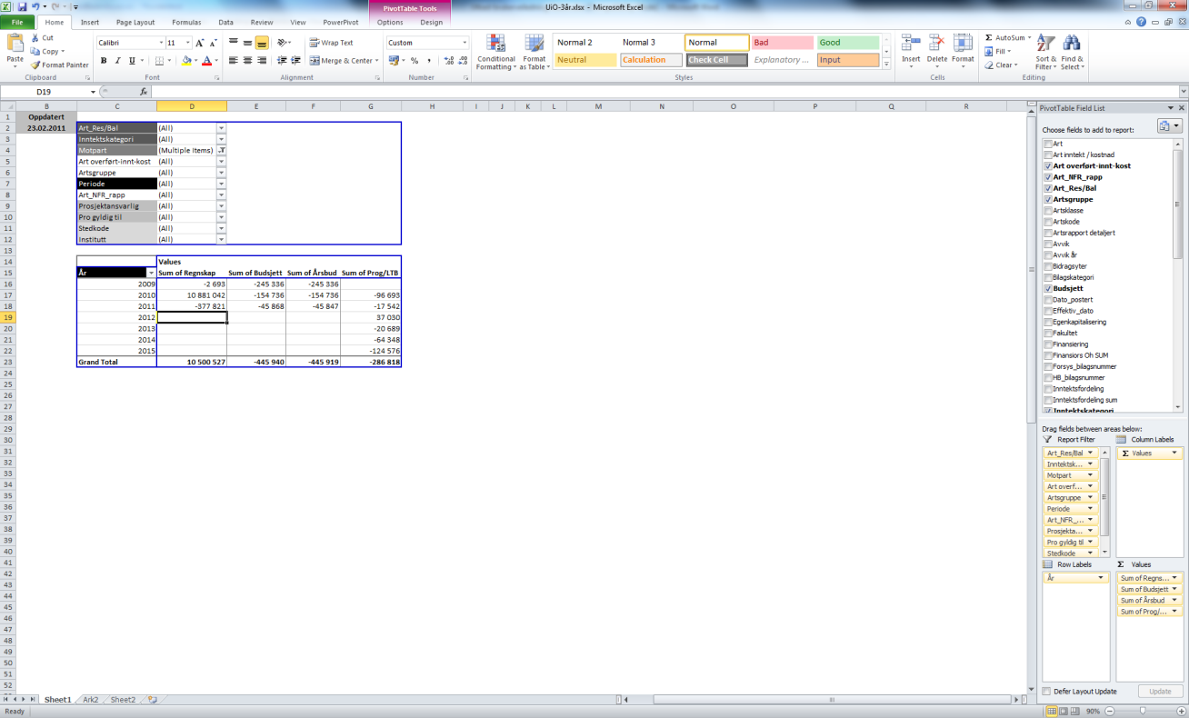This screenshot has width=1189, height=718.
Task: Click the zoom slider control
Action: click(1143, 711)
